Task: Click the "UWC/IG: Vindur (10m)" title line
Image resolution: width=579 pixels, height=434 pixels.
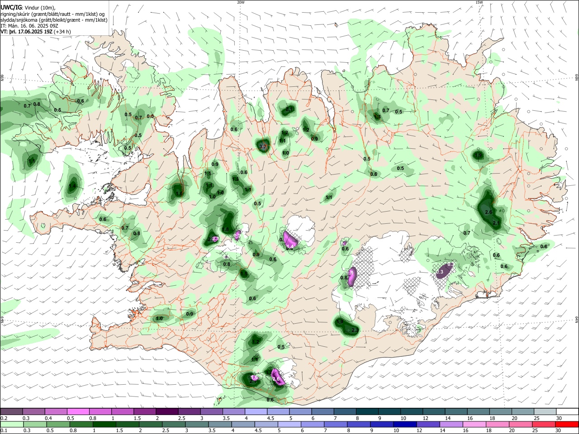Action: click(28, 7)
